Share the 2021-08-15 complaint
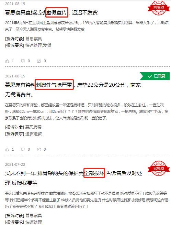171x225 pixels. coord(39,149)
